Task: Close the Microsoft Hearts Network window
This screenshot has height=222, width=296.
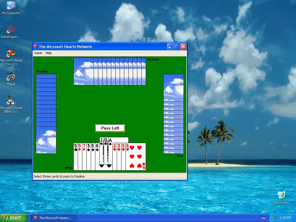Action: click(183, 47)
